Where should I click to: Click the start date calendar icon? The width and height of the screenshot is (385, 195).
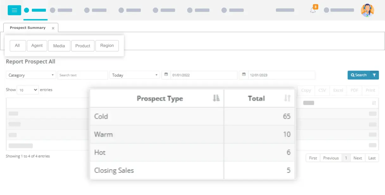[166, 75]
